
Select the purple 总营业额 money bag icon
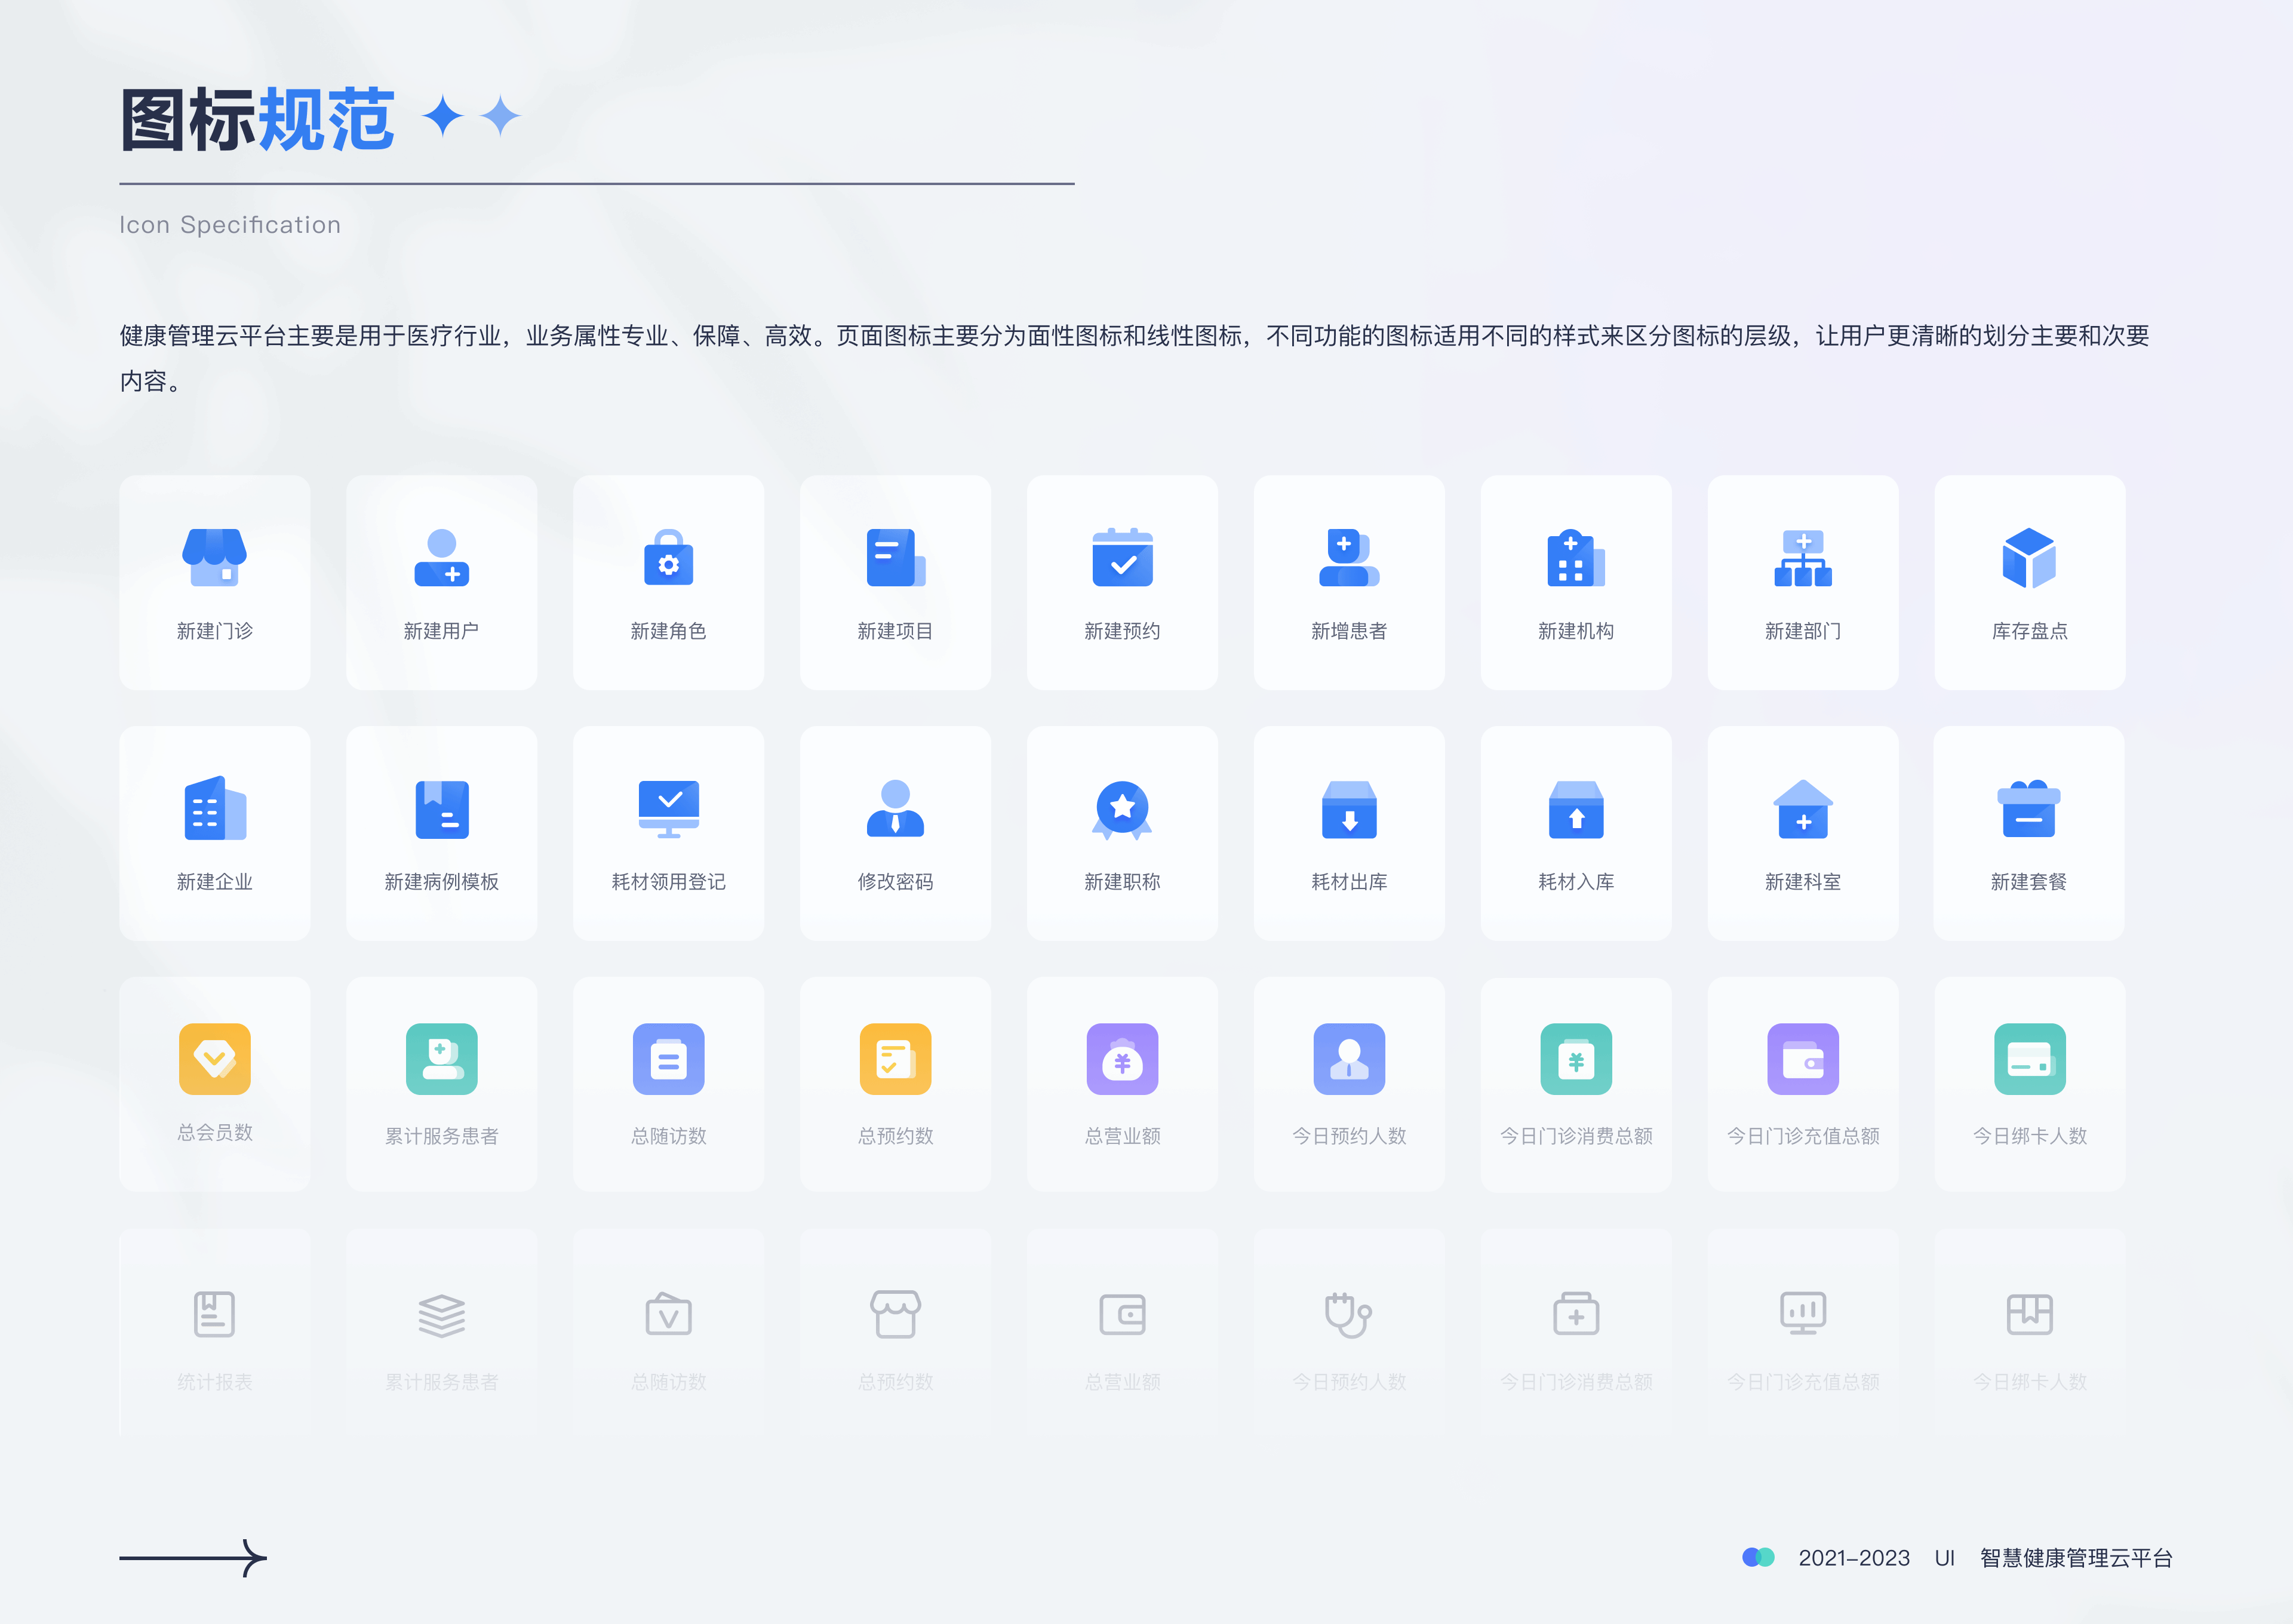click(x=1122, y=1060)
